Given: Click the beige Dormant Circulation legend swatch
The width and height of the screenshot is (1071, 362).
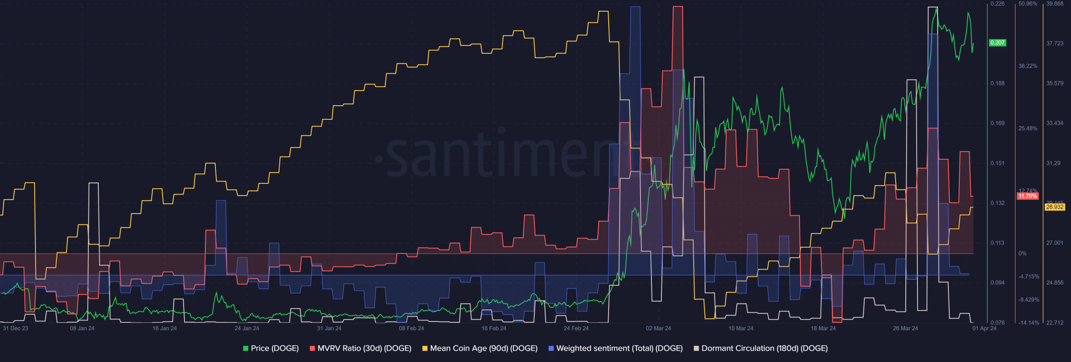Looking at the screenshot, I should (x=696, y=348).
